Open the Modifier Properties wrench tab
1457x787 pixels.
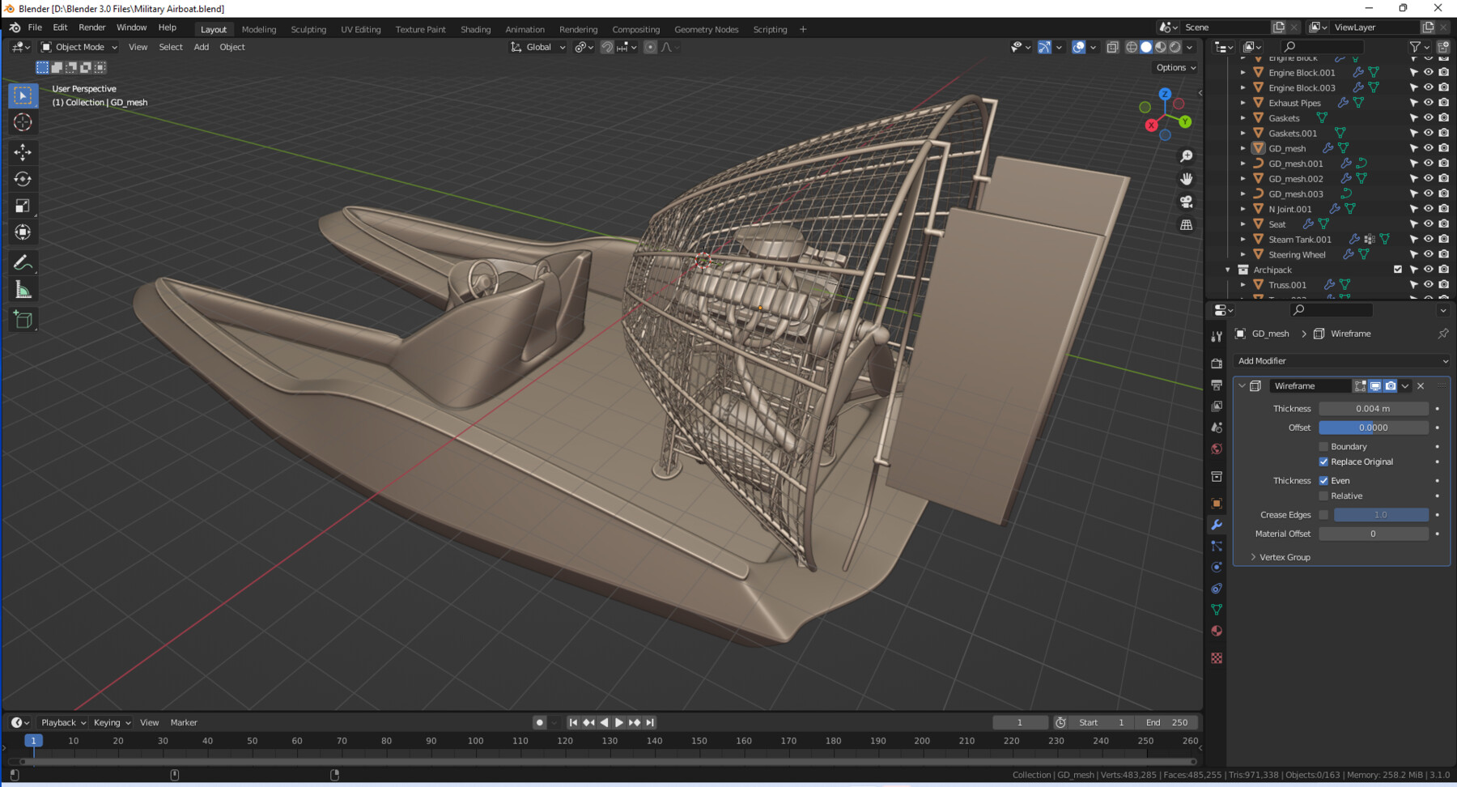1217,525
